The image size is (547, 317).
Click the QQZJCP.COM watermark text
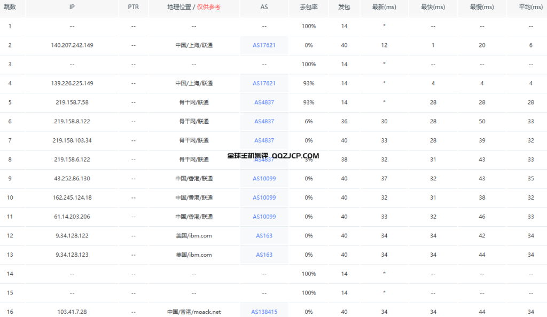point(295,155)
